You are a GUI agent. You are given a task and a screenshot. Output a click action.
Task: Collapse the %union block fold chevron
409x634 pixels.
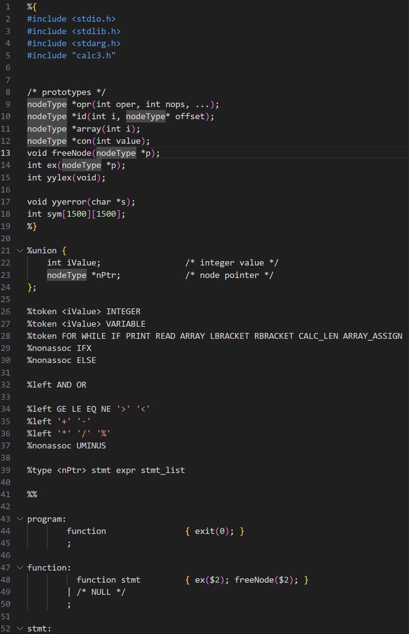(x=20, y=251)
